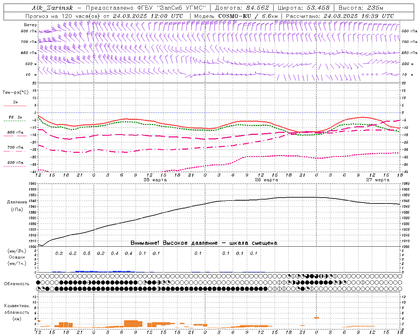The image size is (419, 335).
Task: Click the Осадки precipitation label
Action: pos(17,257)
